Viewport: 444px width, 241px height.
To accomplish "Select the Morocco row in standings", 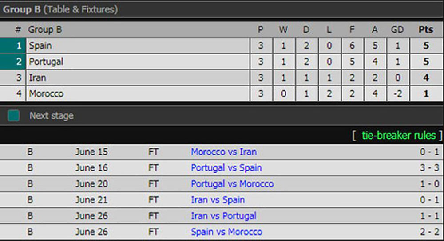I will point(222,94).
